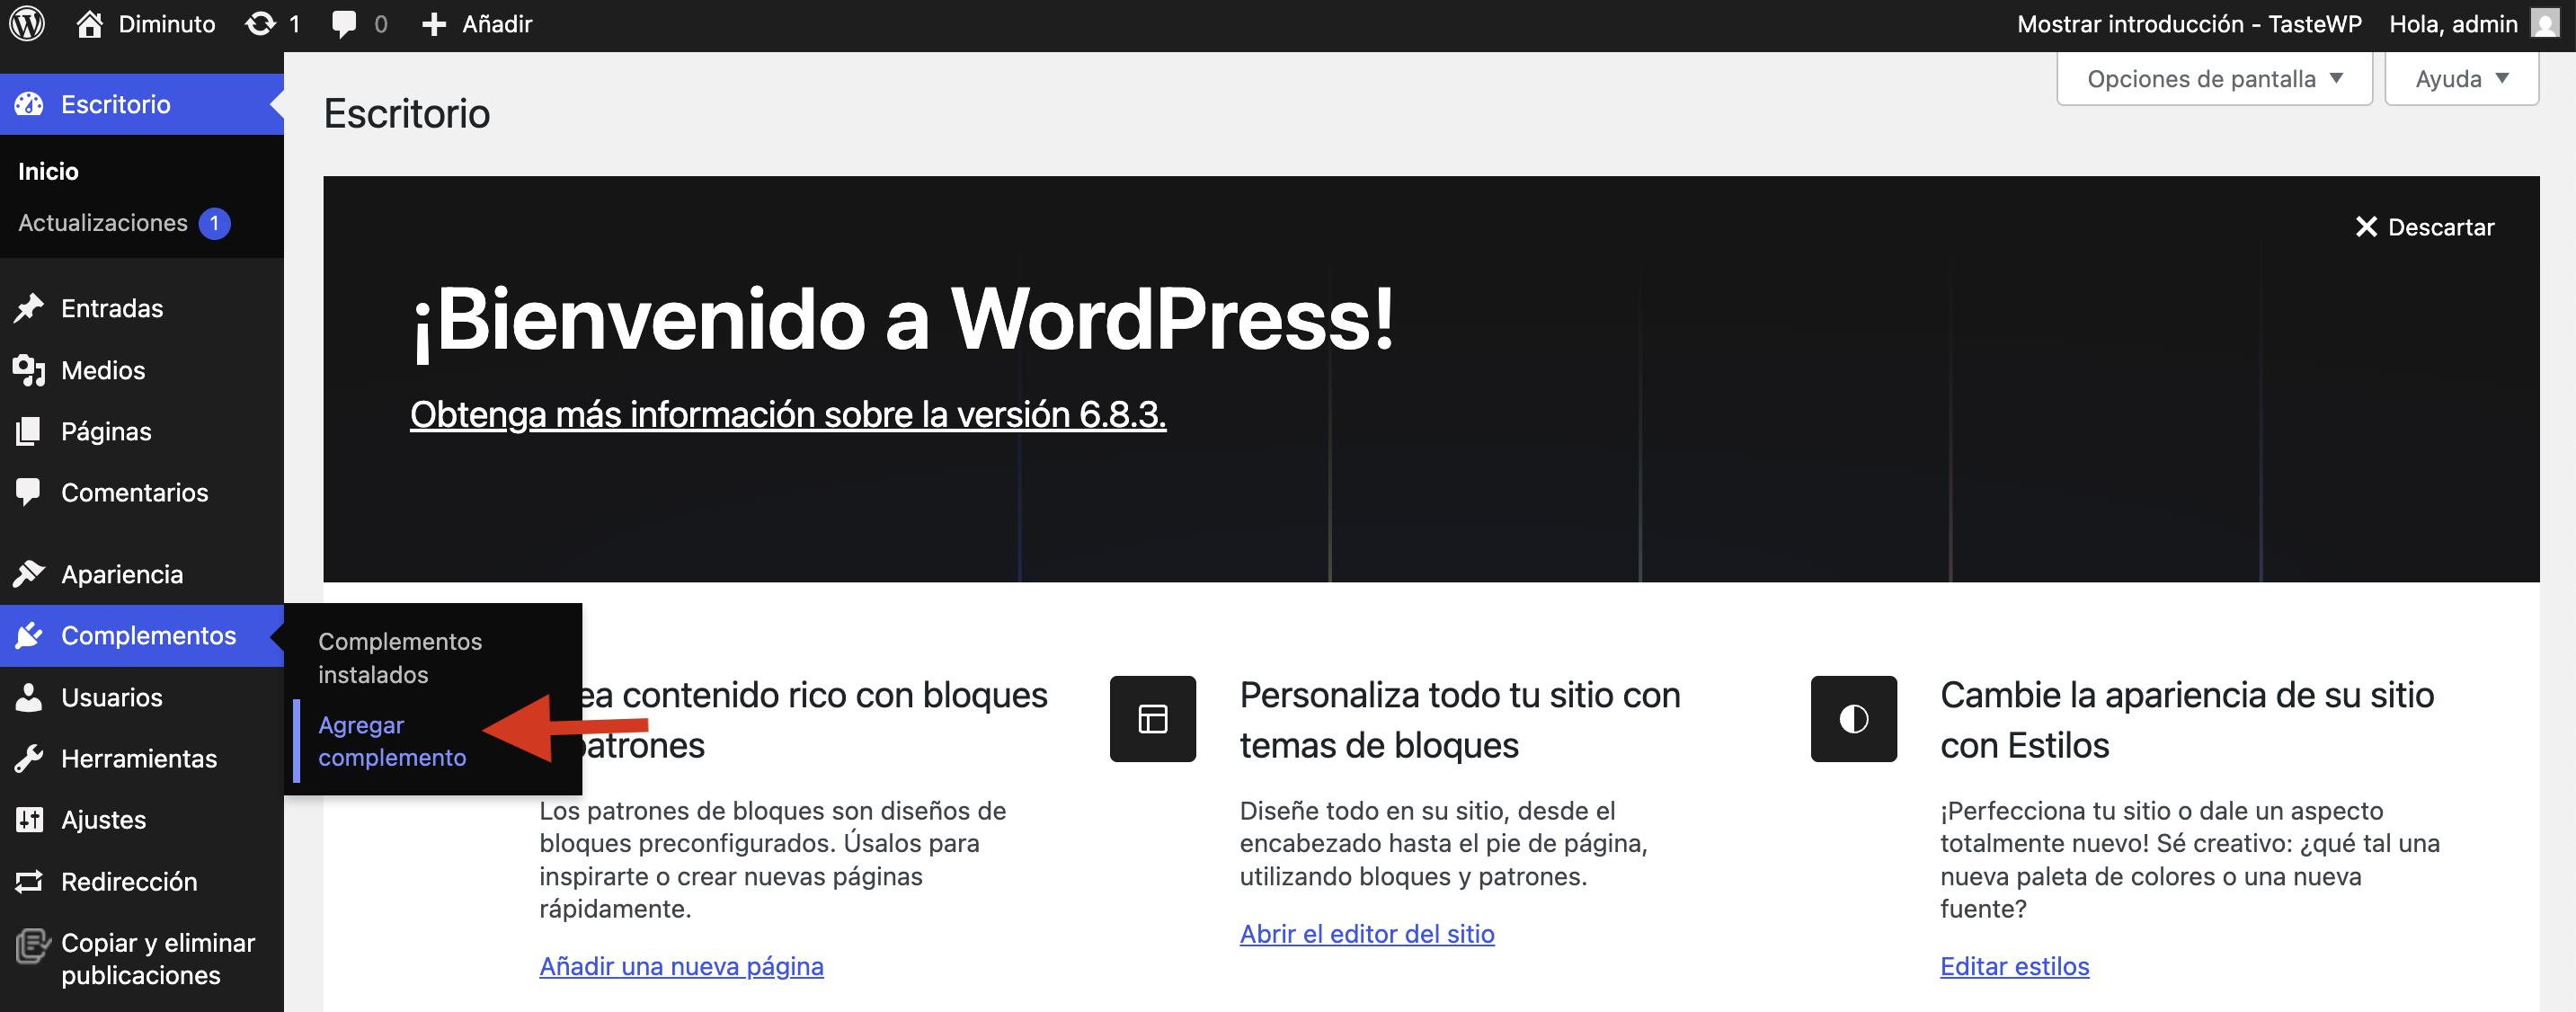Click the Editar estilos link
The width and height of the screenshot is (2576, 1012).
2013,966
